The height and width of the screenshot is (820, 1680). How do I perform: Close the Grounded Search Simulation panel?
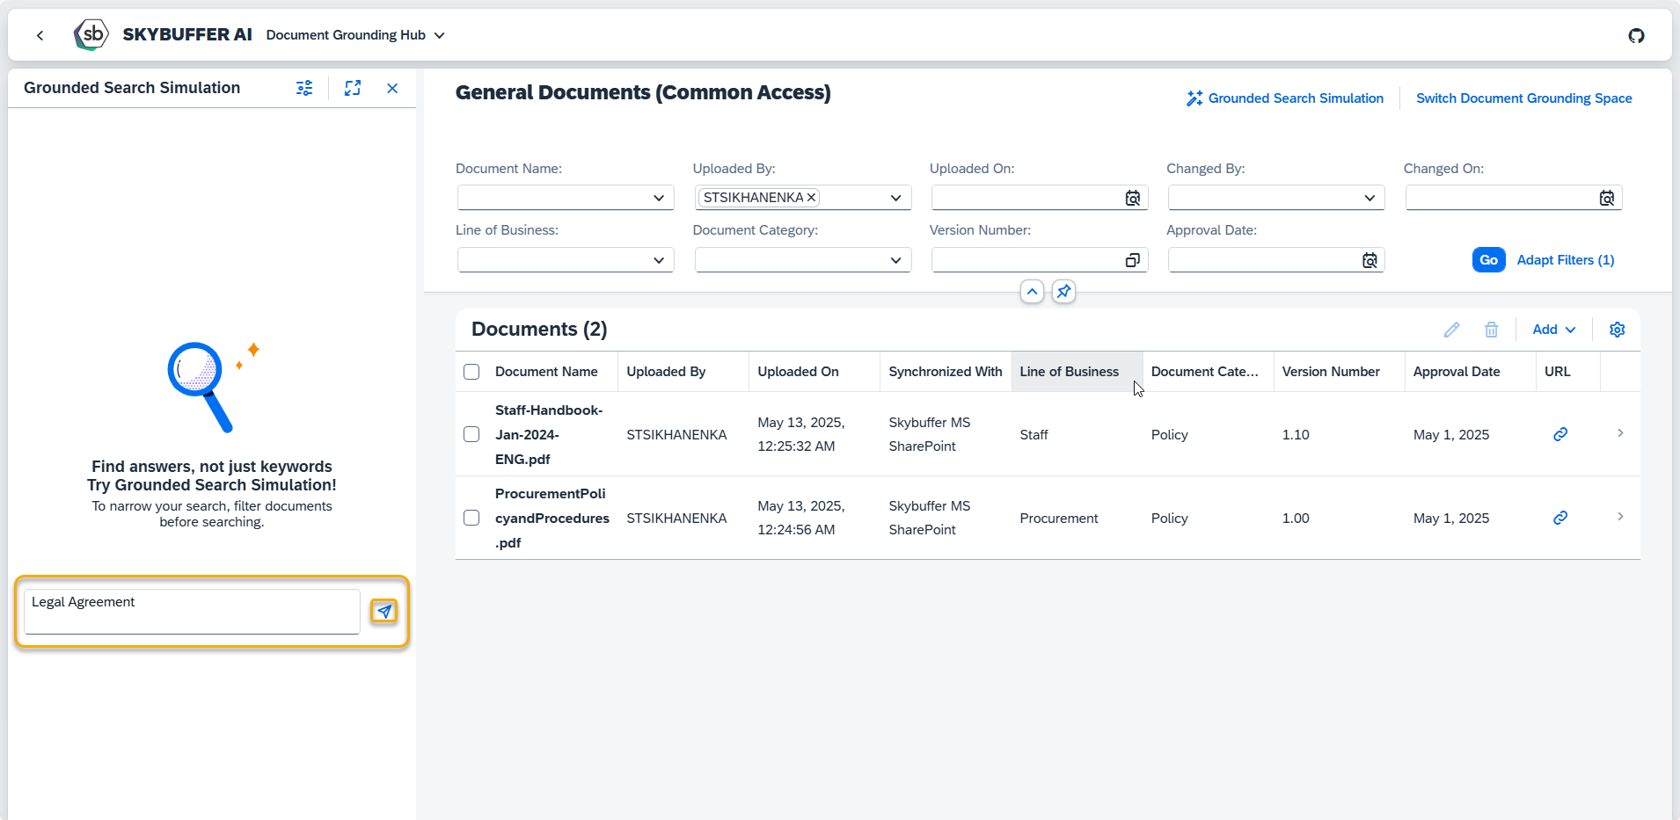[x=392, y=88]
